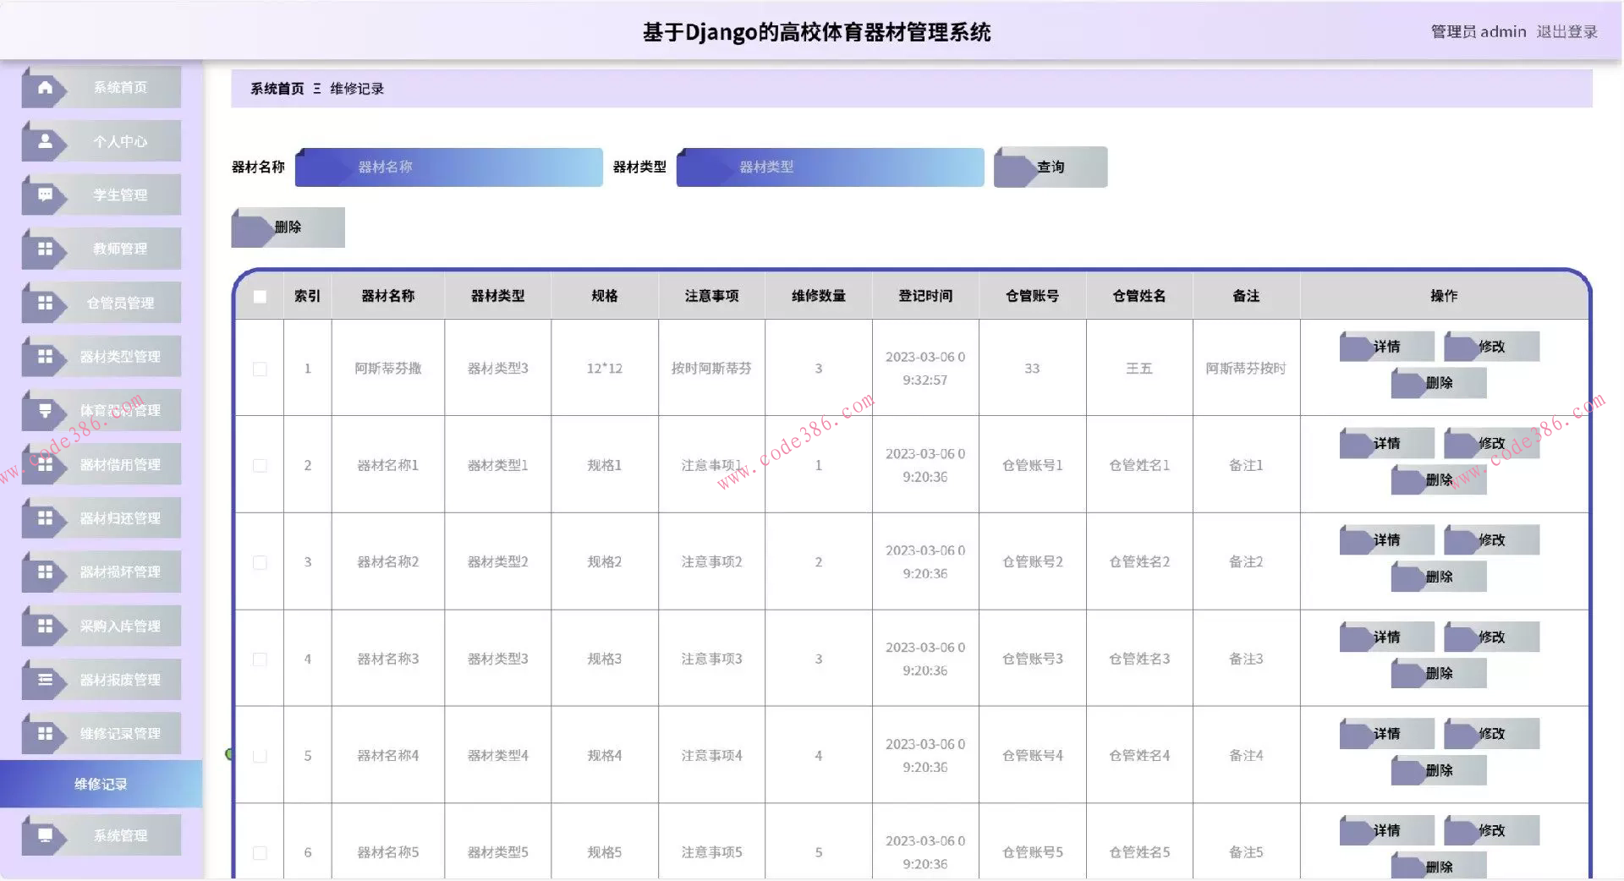The image size is (1624, 881).
Task: Click the list icon beside 器材报废管理
Action: [x=45, y=680]
